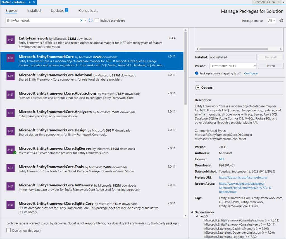Clear the EntityFramework search text
Image resolution: width=286 pixels, height=239 pixels.
click(81, 20)
